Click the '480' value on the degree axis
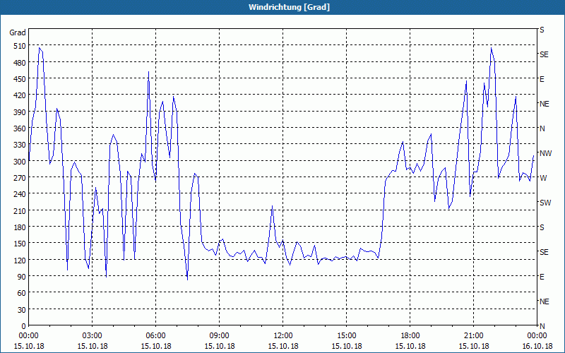Screen dimensions: 565x353 coord(20,63)
